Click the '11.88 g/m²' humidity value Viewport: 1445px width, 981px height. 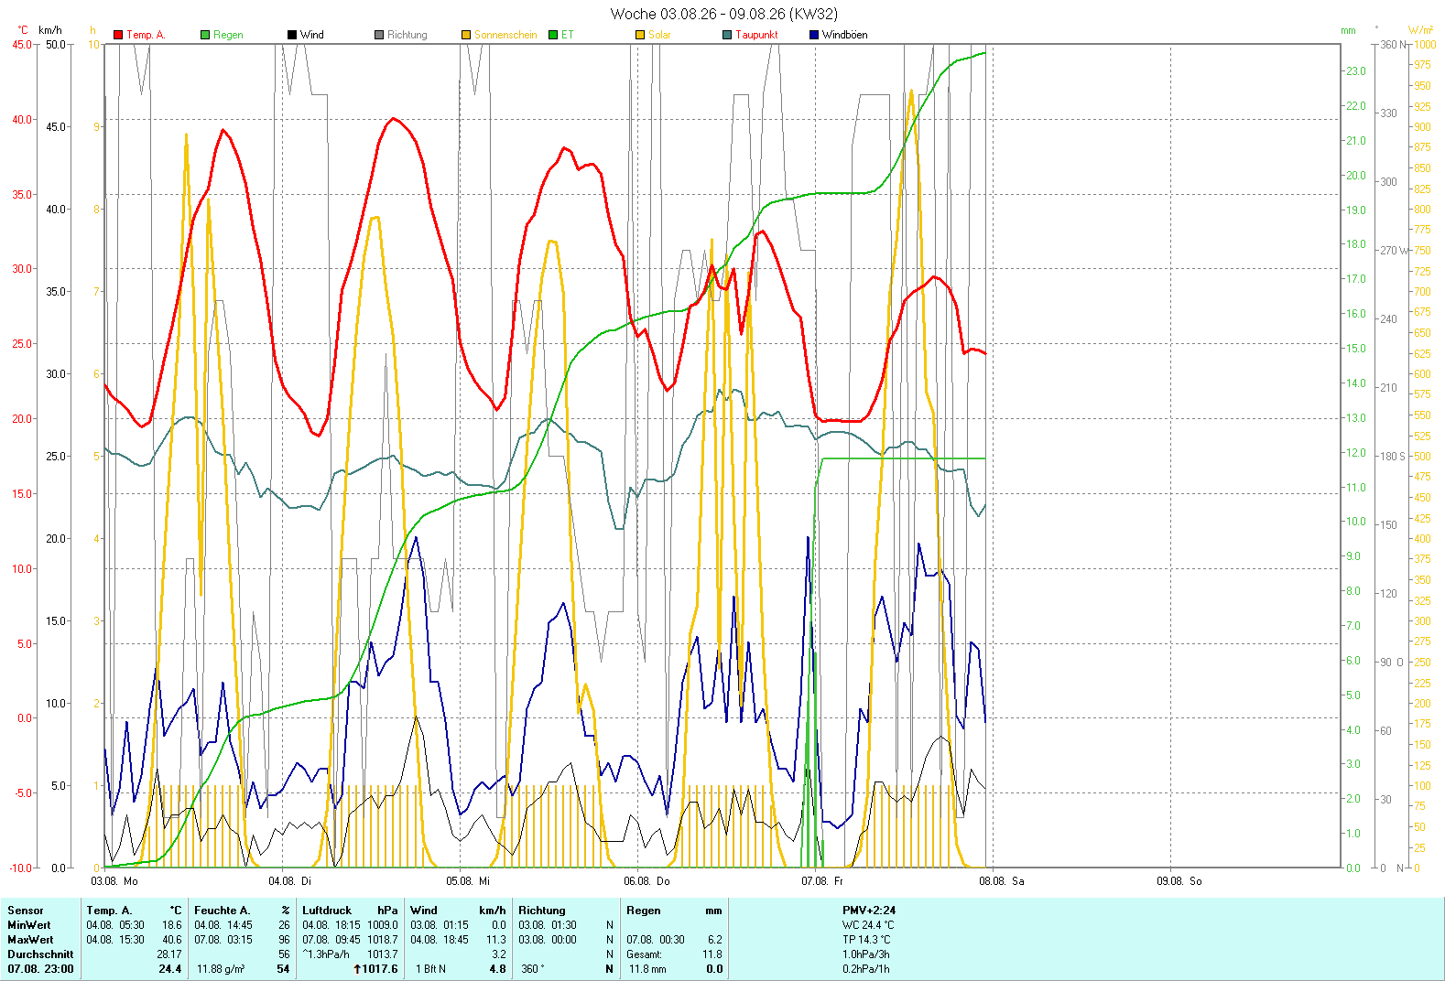click(221, 969)
